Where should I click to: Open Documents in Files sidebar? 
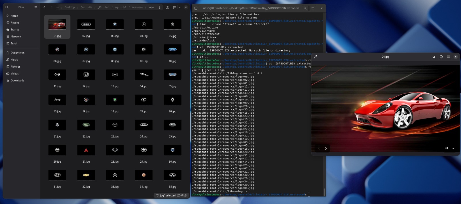pos(21,53)
